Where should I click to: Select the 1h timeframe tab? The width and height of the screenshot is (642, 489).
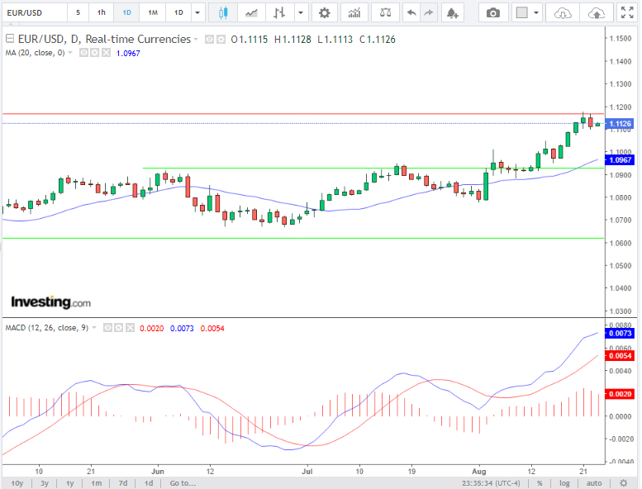coord(101,12)
